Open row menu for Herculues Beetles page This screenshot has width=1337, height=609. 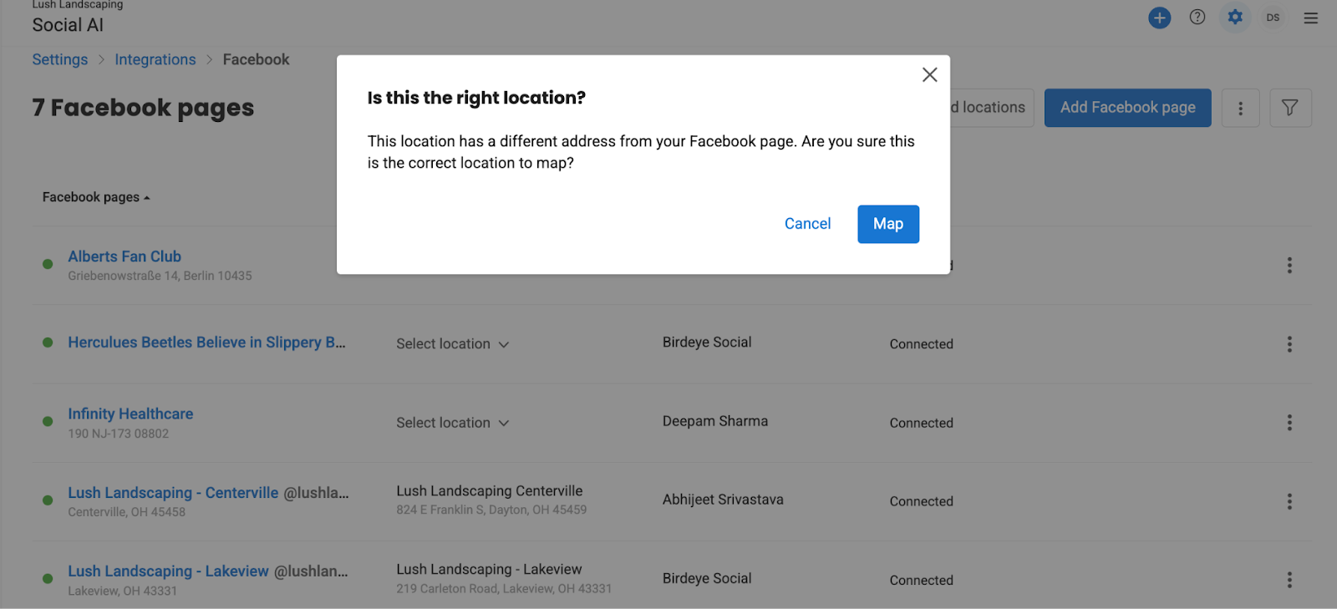[x=1289, y=344]
